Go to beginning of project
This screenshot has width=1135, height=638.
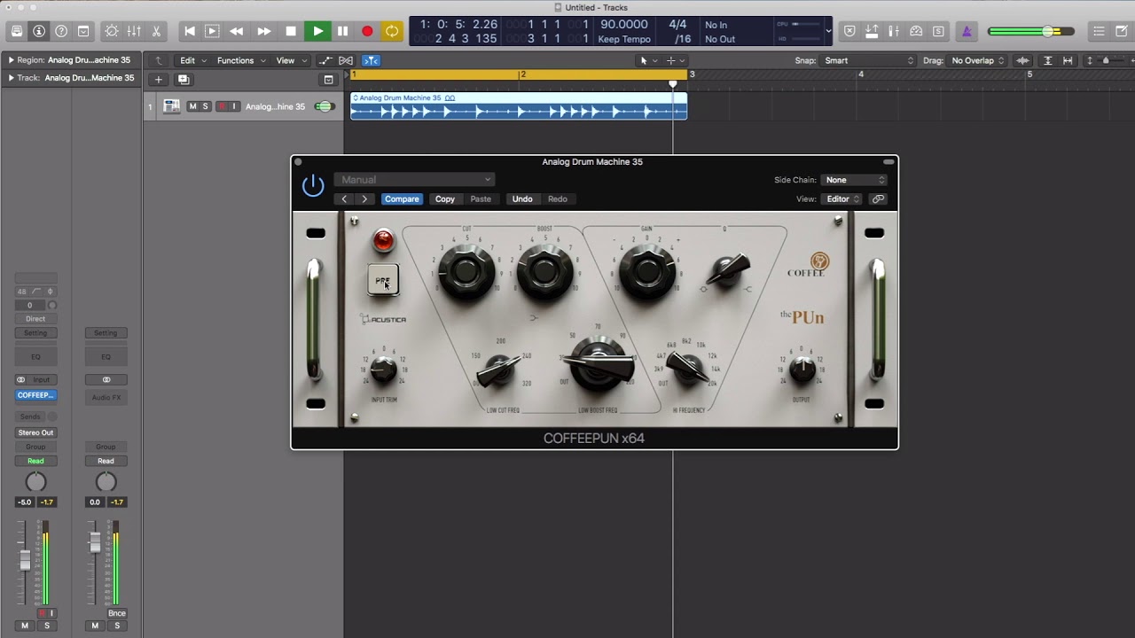click(190, 31)
